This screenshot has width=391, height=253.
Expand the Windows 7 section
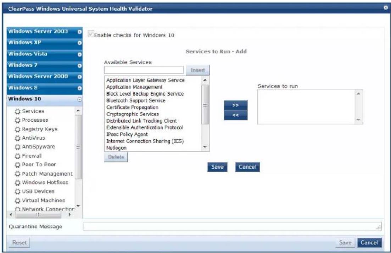pyautogui.click(x=79, y=66)
